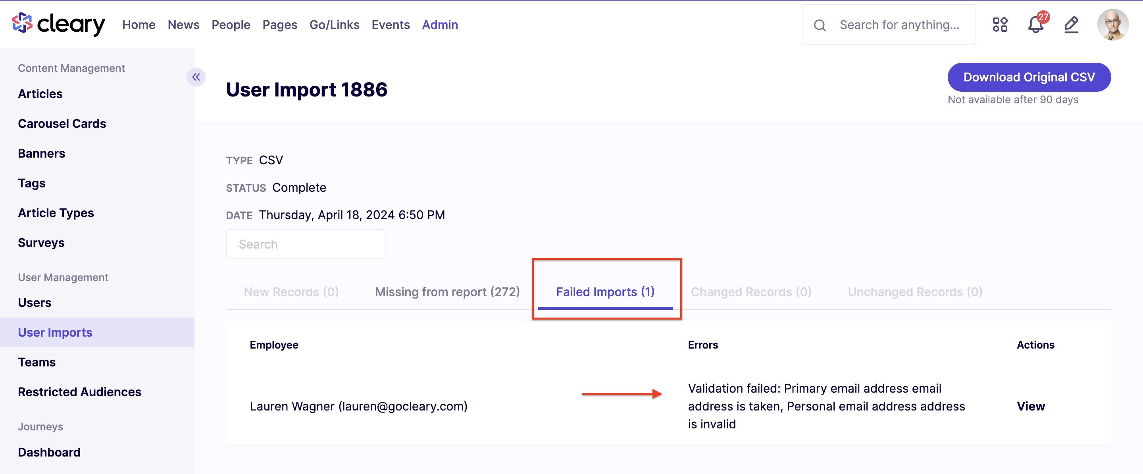Image resolution: width=1143 pixels, height=474 pixels.
Task: Open the Admin nav item
Action: pos(440,25)
